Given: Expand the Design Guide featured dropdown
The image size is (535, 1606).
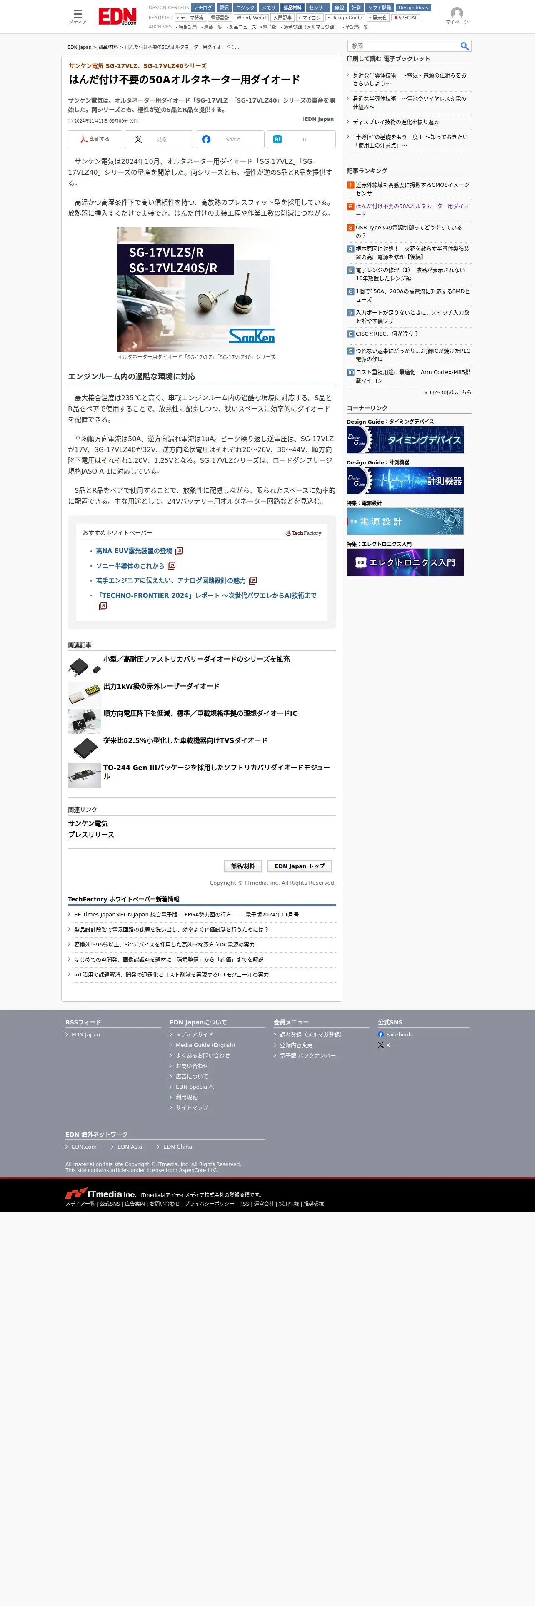Looking at the screenshot, I should click(345, 18).
